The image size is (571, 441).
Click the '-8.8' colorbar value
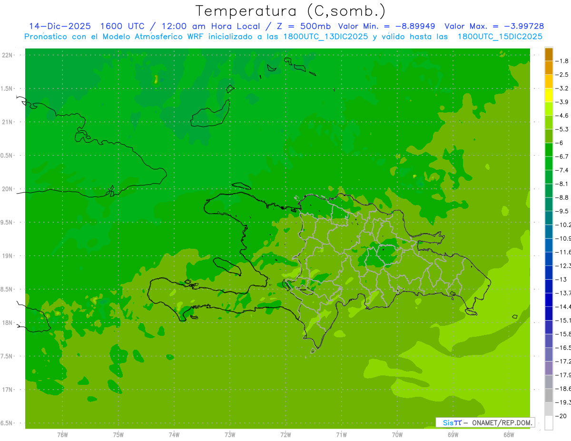point(562,197)
